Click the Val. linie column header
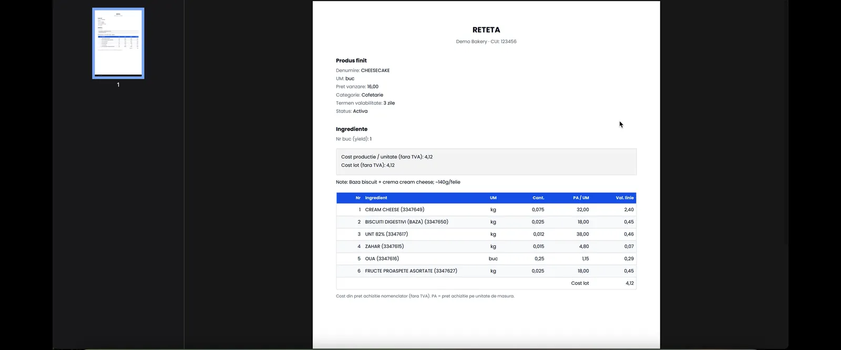 click(x=624, y=198)
